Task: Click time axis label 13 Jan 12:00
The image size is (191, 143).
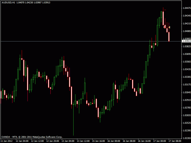Action: [x=83, y=141]
